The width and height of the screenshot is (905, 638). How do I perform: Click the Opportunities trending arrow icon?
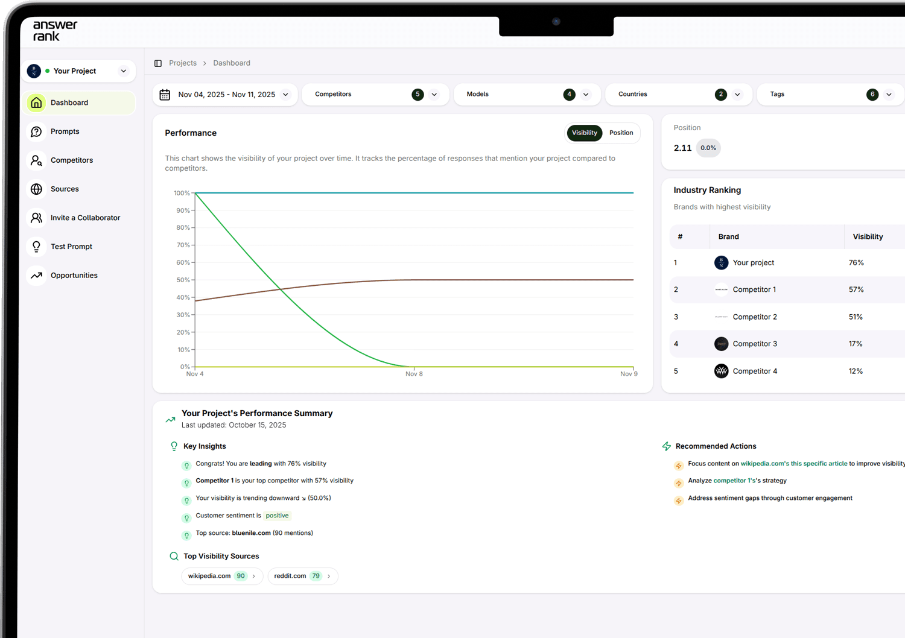[36, 276]
